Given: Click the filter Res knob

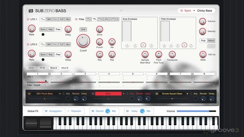Looking at the screenshot, I should point(100,54).
